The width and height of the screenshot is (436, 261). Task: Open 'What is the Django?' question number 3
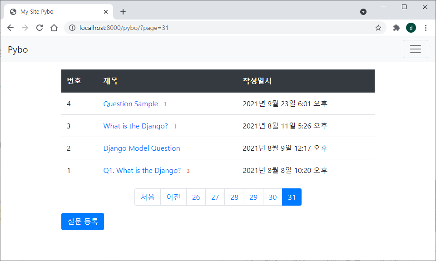pos(135,126)
